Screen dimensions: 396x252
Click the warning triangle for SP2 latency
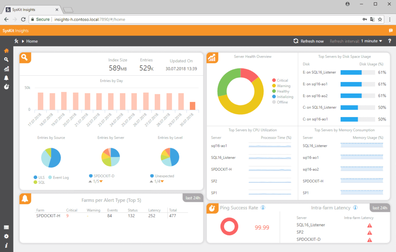(x=369, y=233)
